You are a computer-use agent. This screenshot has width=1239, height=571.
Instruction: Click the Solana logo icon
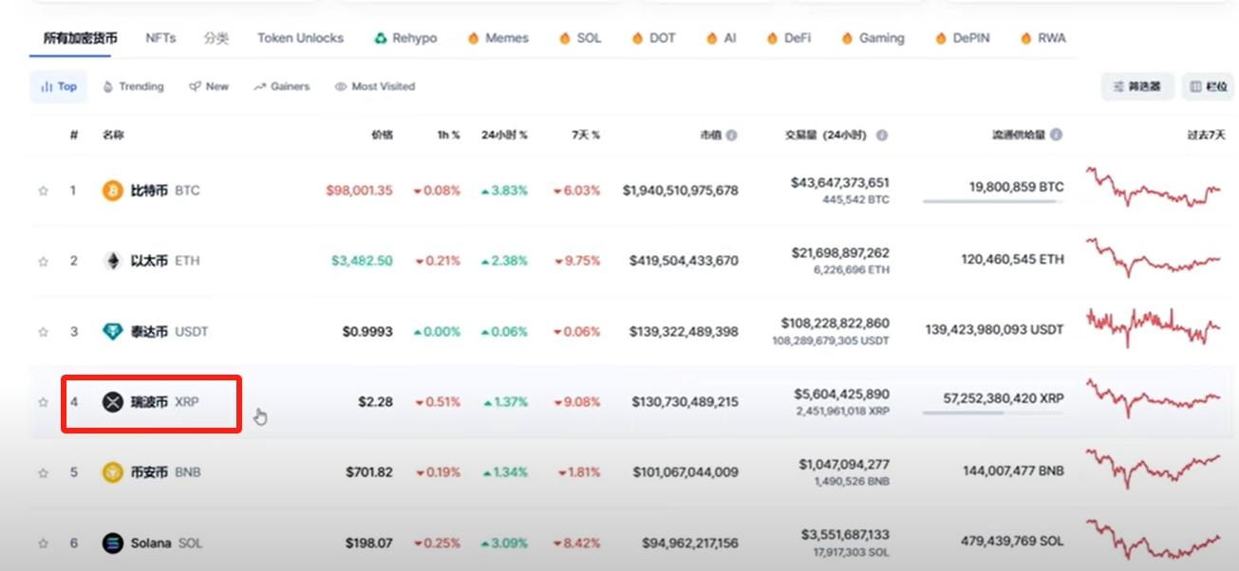(x=113, y=543)
